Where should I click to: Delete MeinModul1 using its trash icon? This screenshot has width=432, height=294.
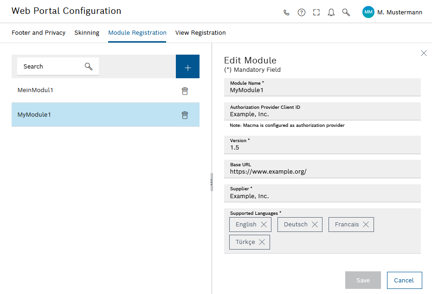click(185, 91)
